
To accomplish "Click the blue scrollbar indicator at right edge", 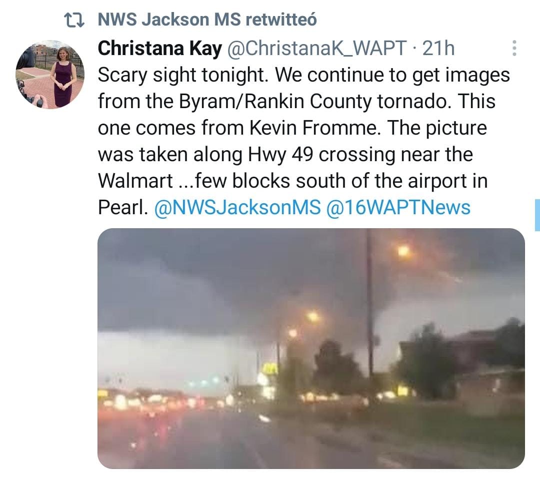I will (x=537, y=215).
